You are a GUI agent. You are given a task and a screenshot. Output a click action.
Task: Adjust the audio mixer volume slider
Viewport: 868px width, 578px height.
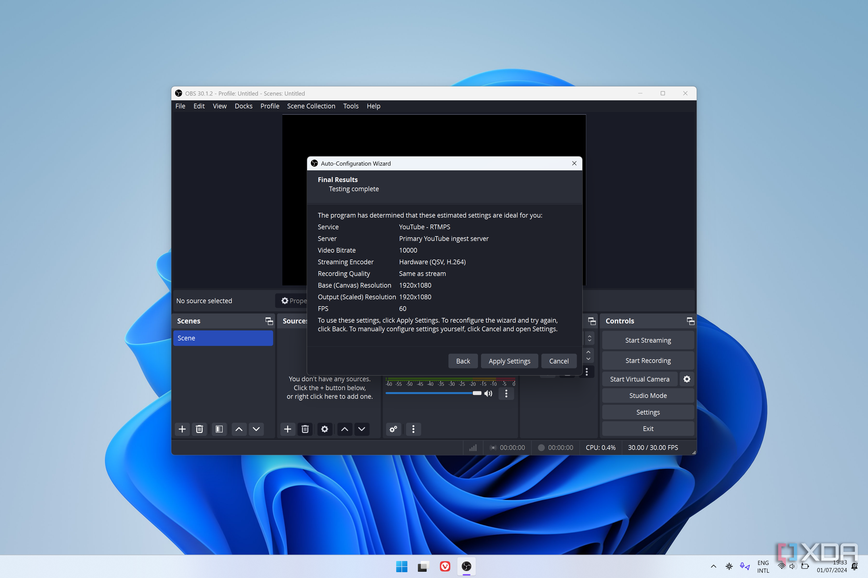(434, 393)
